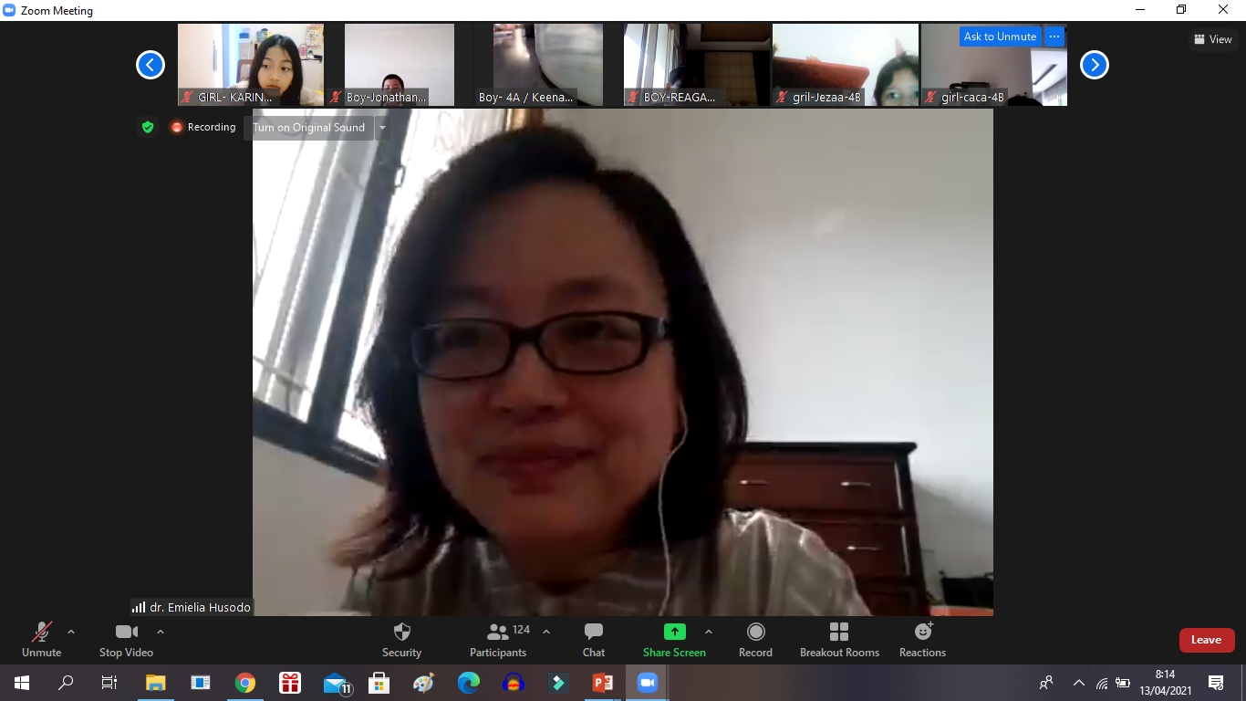Open Google Chrome from taskbar

(x=245, y=683)
